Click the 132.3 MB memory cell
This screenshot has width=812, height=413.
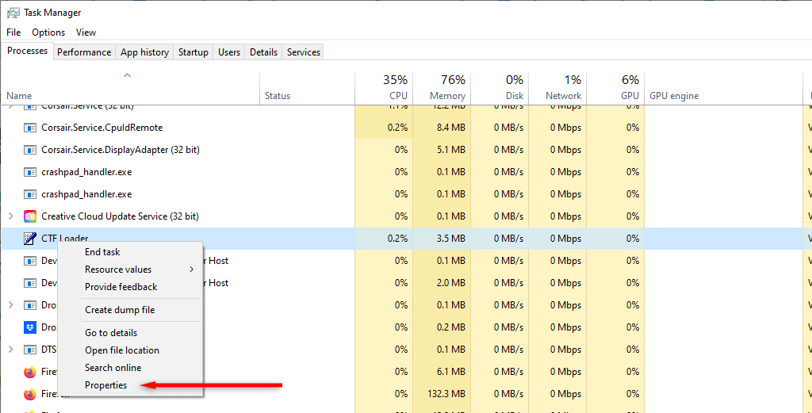pos(446,394)
